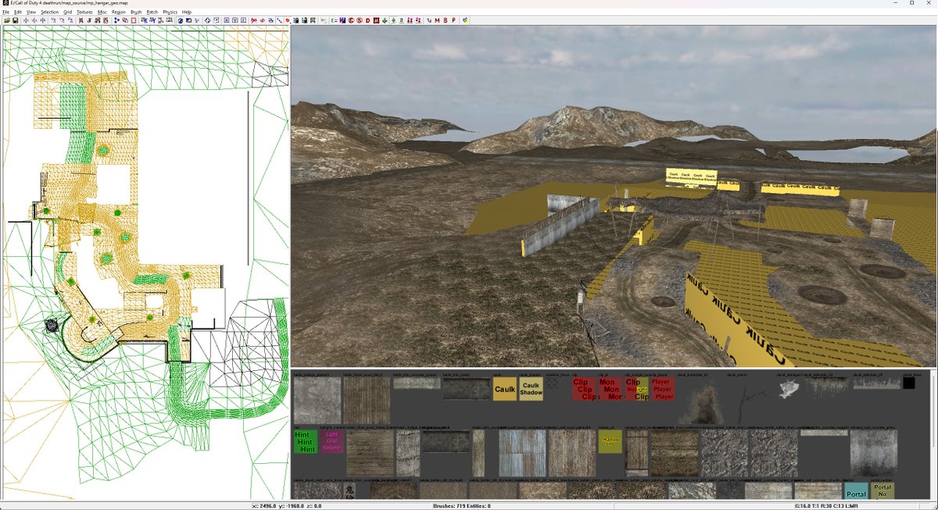Select the white decal shape texture

click(789, 390)
